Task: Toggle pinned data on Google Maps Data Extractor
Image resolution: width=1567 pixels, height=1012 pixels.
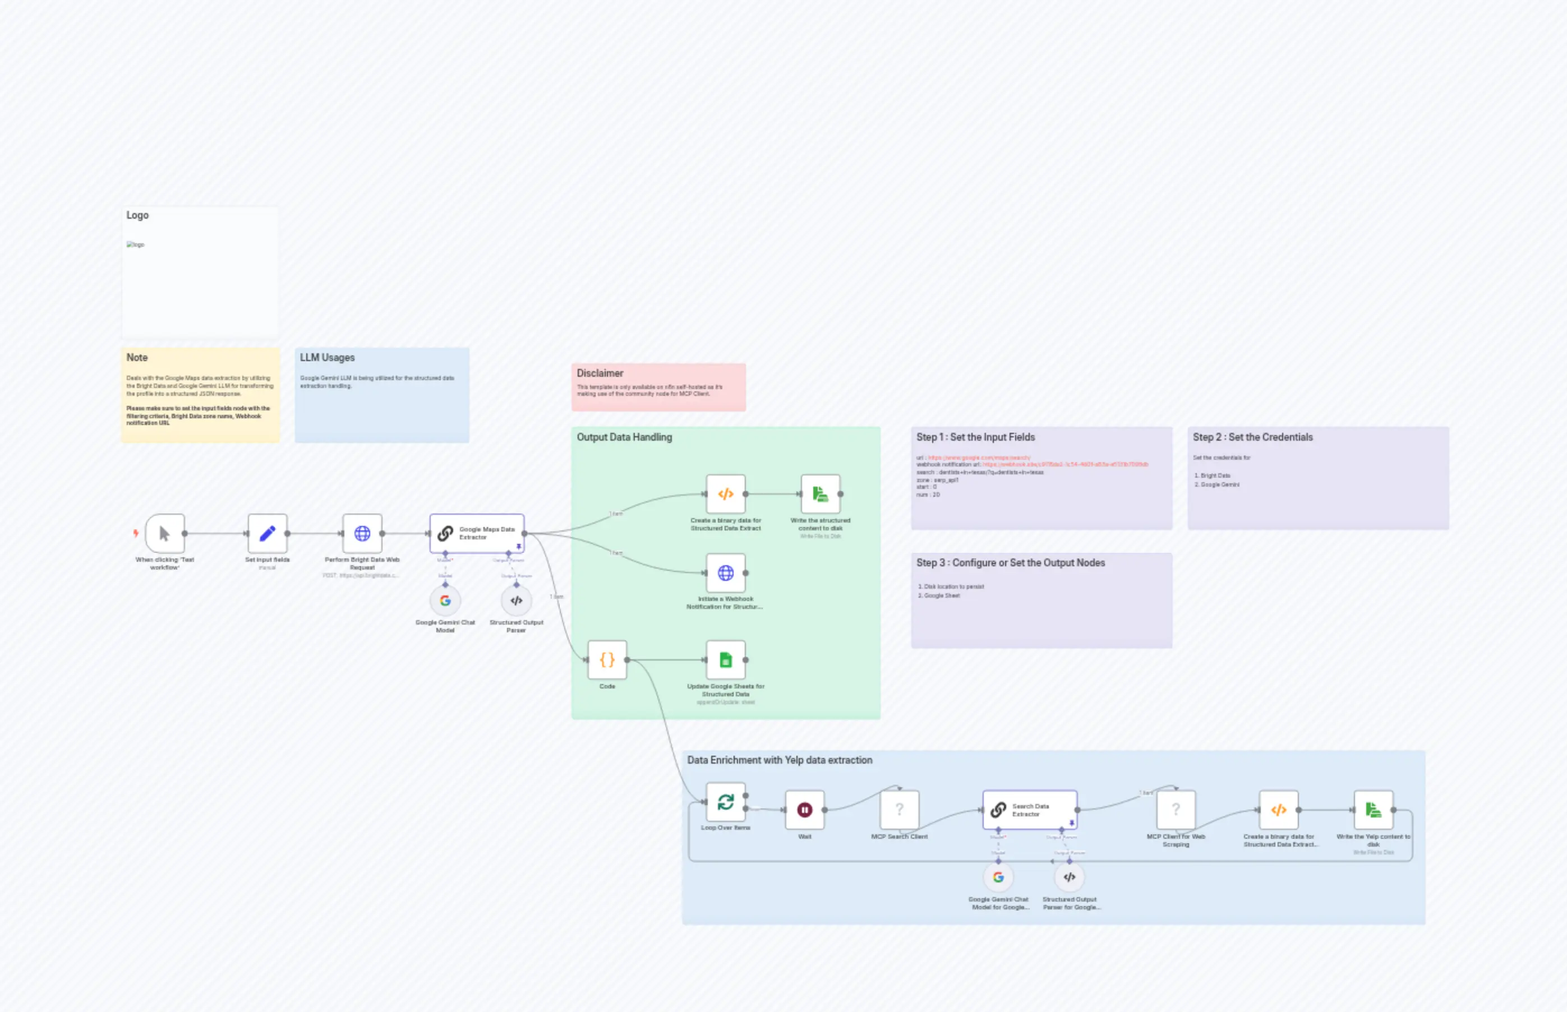Action: click(x=520, y=545)
